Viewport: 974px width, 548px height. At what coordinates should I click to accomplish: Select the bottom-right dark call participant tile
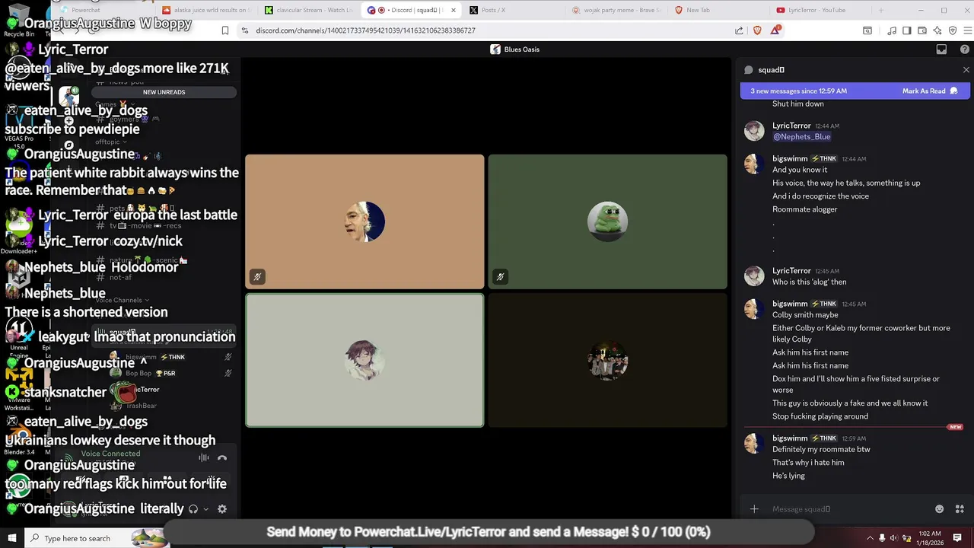tap(607, 360)
